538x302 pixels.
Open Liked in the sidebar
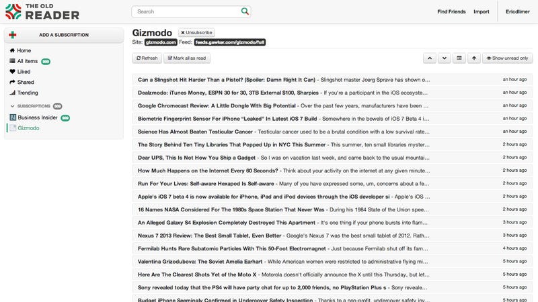[x=24, y=72]
